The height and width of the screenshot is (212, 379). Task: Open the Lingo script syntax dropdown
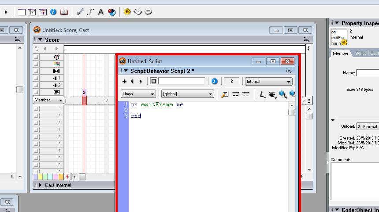138,94
